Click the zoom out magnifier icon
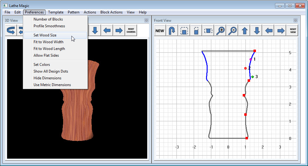Screen dimensions: 308x166 [x=233, y=31]
